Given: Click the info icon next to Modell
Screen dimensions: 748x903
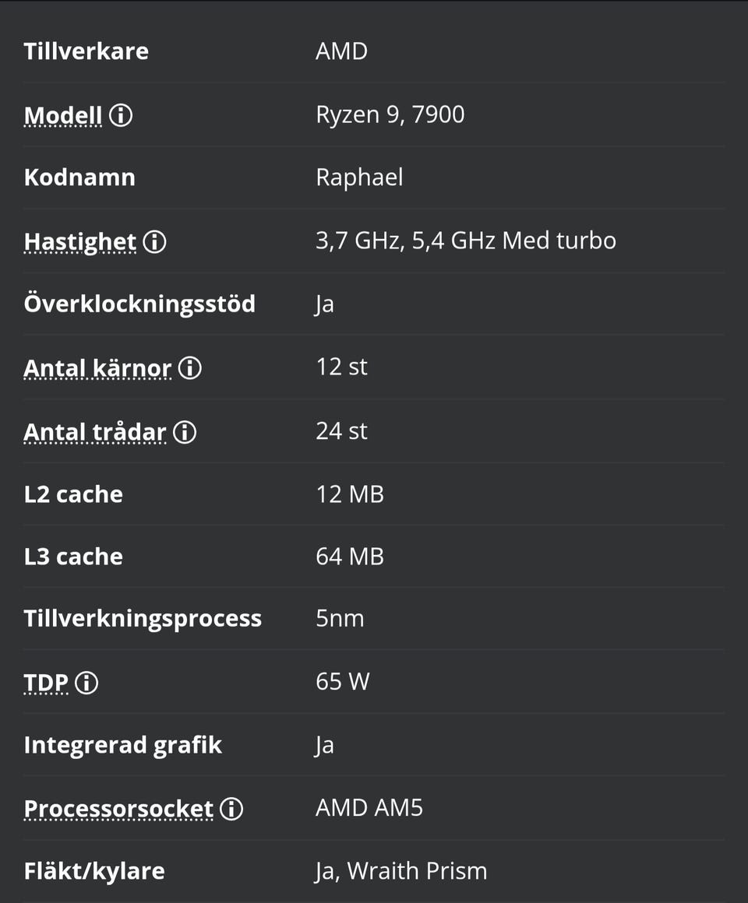Looking at the screenshot, I should pos(121,116).
